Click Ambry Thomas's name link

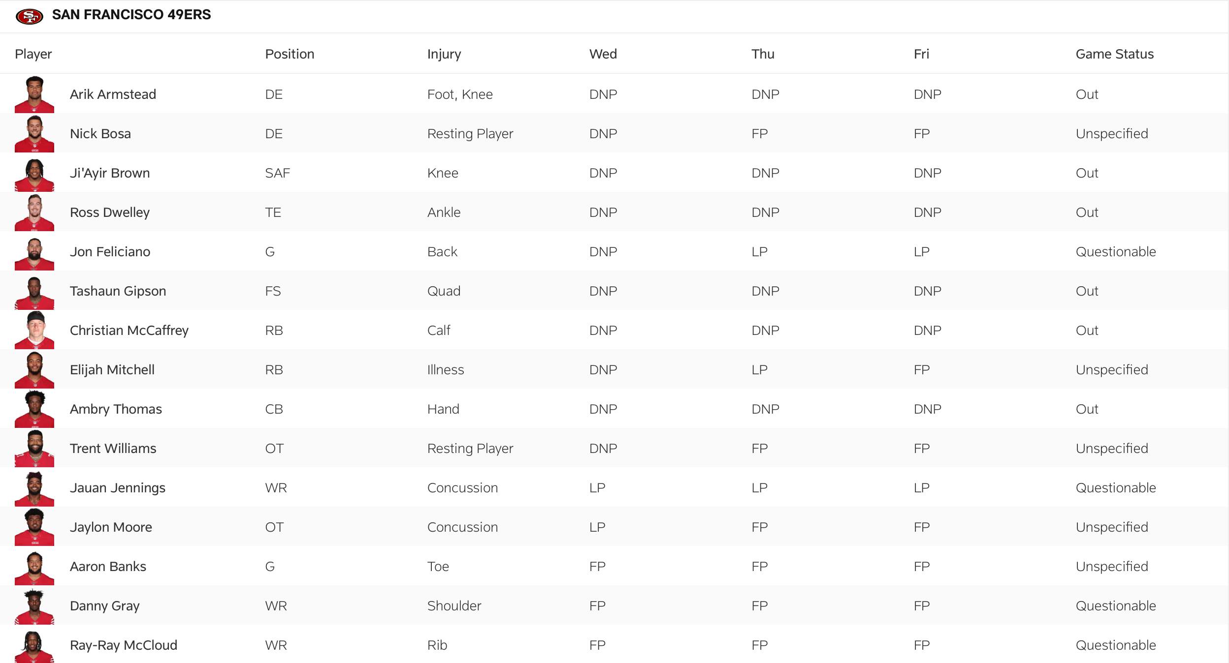116,409
